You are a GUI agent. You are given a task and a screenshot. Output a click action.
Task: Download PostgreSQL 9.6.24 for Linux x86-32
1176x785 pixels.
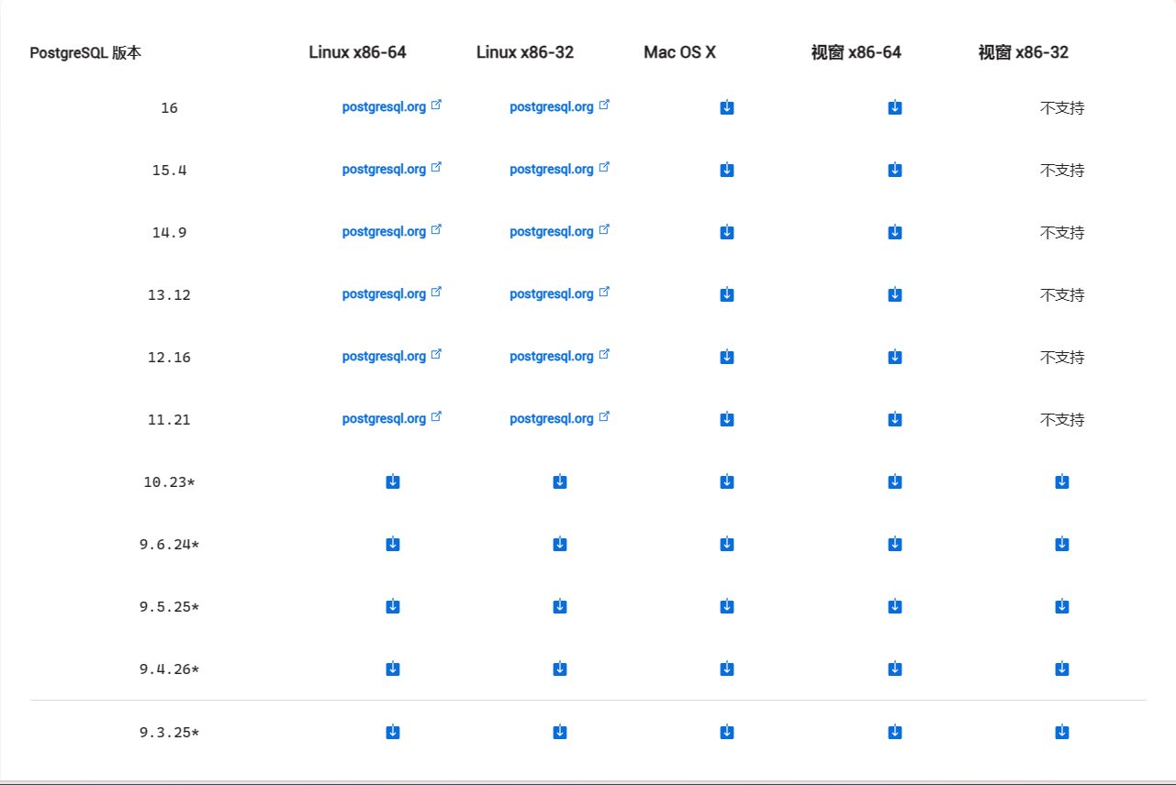click(560, 544)
